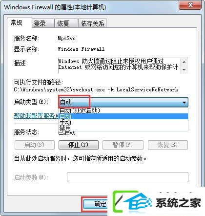This screenshot has height=216, width=205.
Task: Click the 暂停(P) button
Action: 123,145
